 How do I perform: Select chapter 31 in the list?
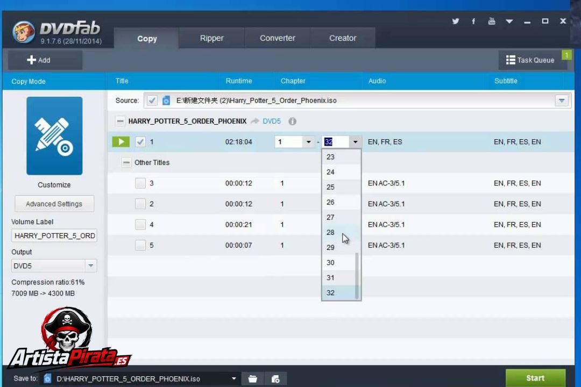(x=339, y=278)
